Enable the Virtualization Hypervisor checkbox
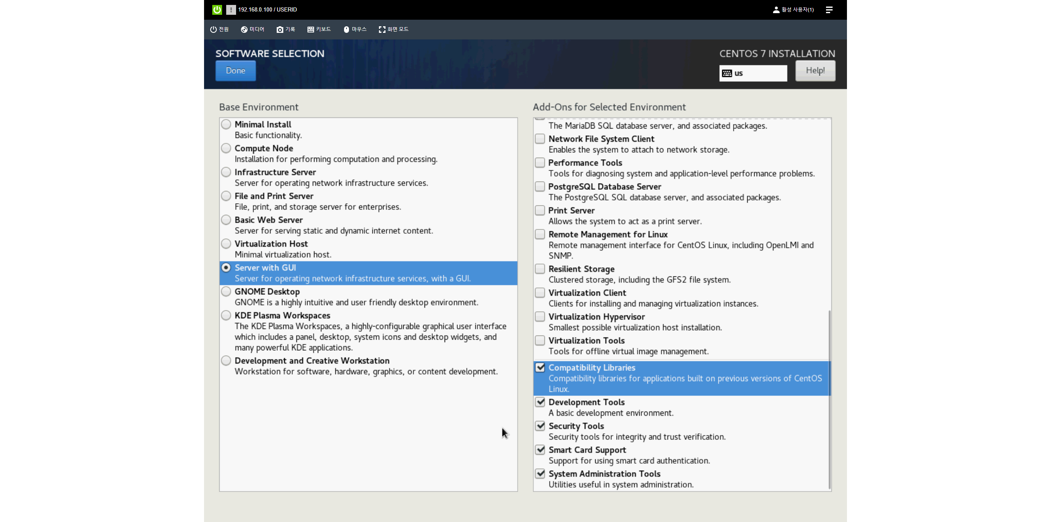The width and height of the screenshot is (1051, 522). [x=540, y=317]
